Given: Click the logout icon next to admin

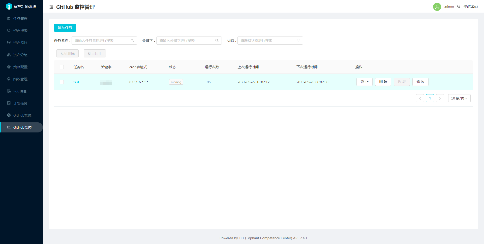Looking at the screenshot, I should [x=459, y=6].
